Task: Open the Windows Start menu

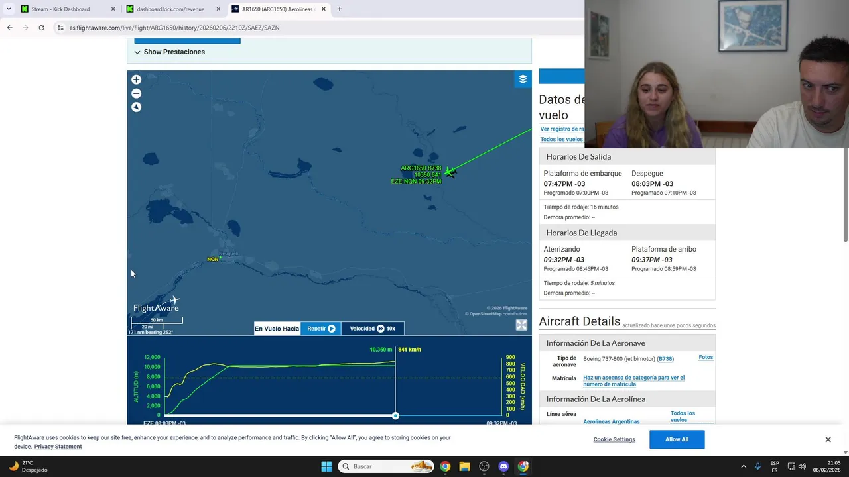Action: (326, 466)
